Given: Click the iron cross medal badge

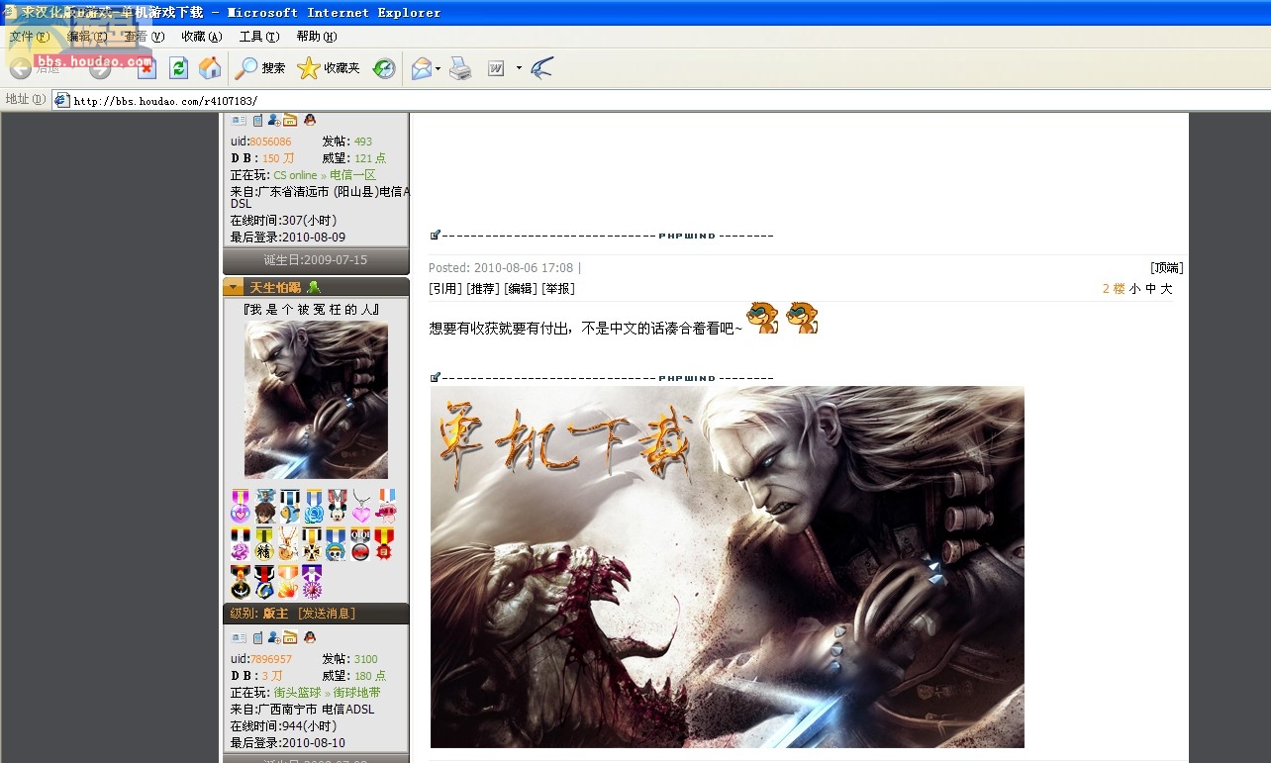Looking at the screenshot, I should [313, 544].
